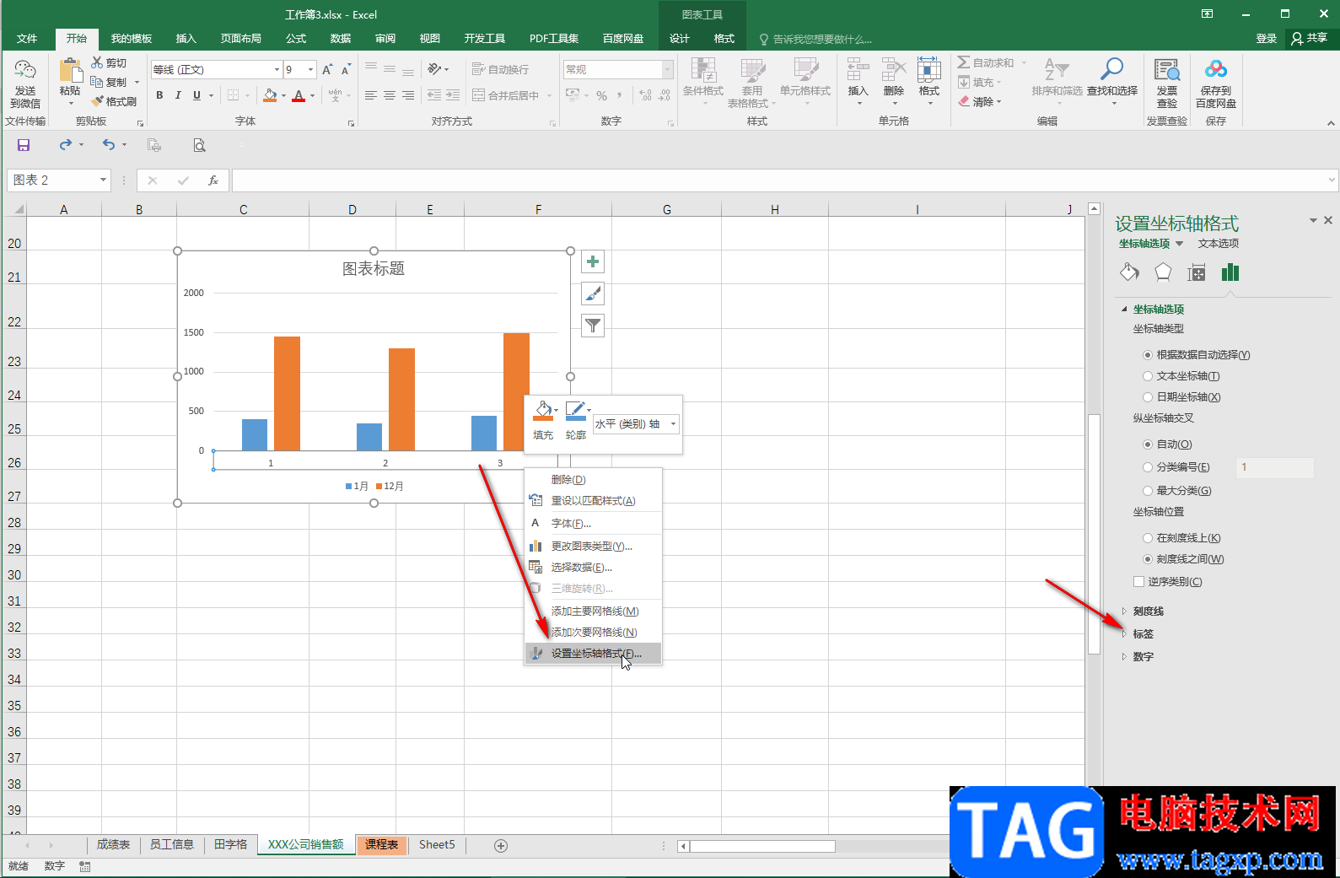Select 分类编号 radio button
Screen dimensions: 1340x878
coord(1147,467)
